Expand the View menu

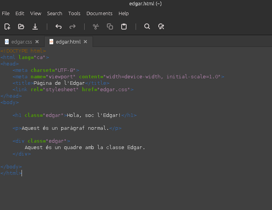coord(36,13)
